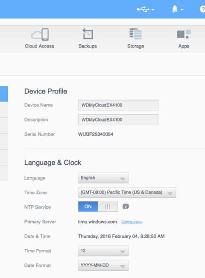Click the NTP Service label
The image size is (205, 278).
click(38, 207)
